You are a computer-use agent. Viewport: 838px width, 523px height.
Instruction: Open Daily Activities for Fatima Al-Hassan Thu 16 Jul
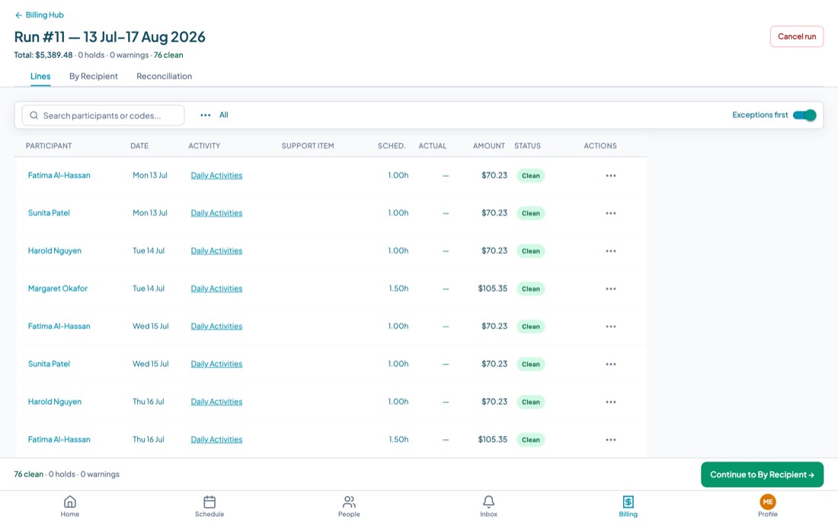[216, 439]
